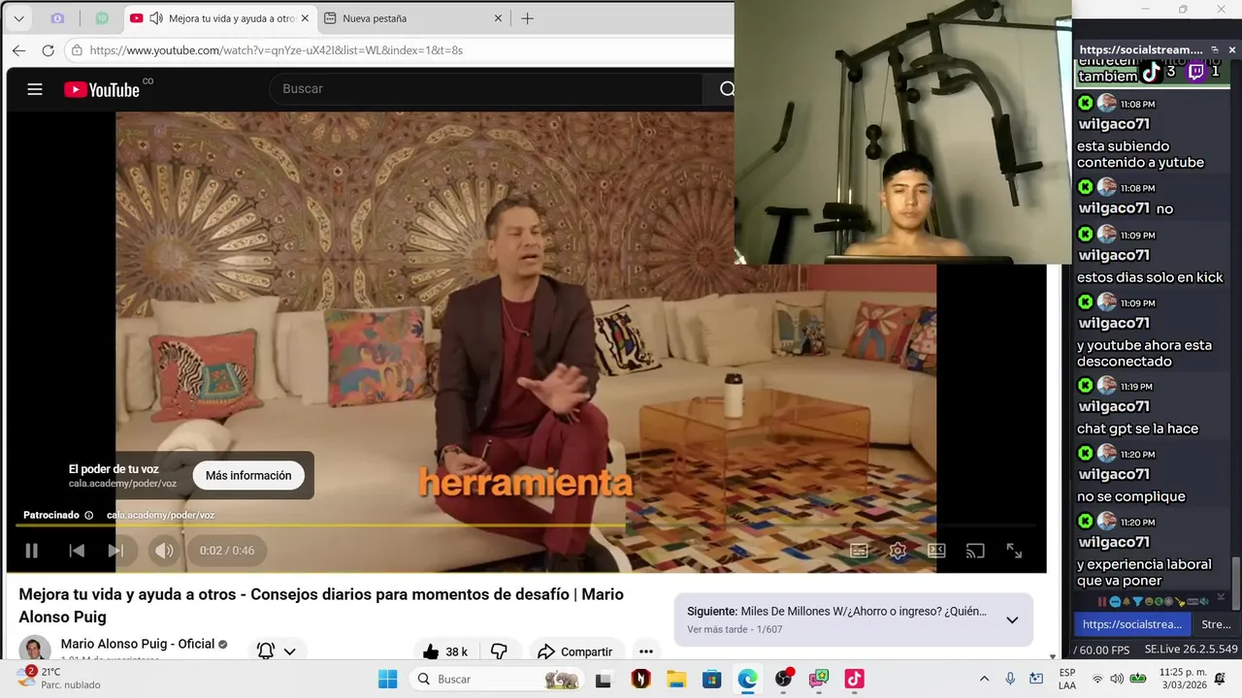Image resolution: width=1242 pixels, height=698 pixels.
Task: Click the browser address bar URL
Action: pyautogui.click(x=277, y=50)
